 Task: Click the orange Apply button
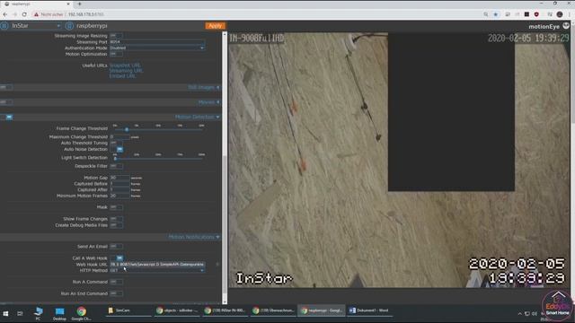point(215,26)
